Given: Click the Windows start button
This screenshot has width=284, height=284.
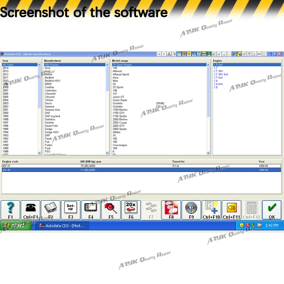Looking at the screenshot, I should 16,225.
